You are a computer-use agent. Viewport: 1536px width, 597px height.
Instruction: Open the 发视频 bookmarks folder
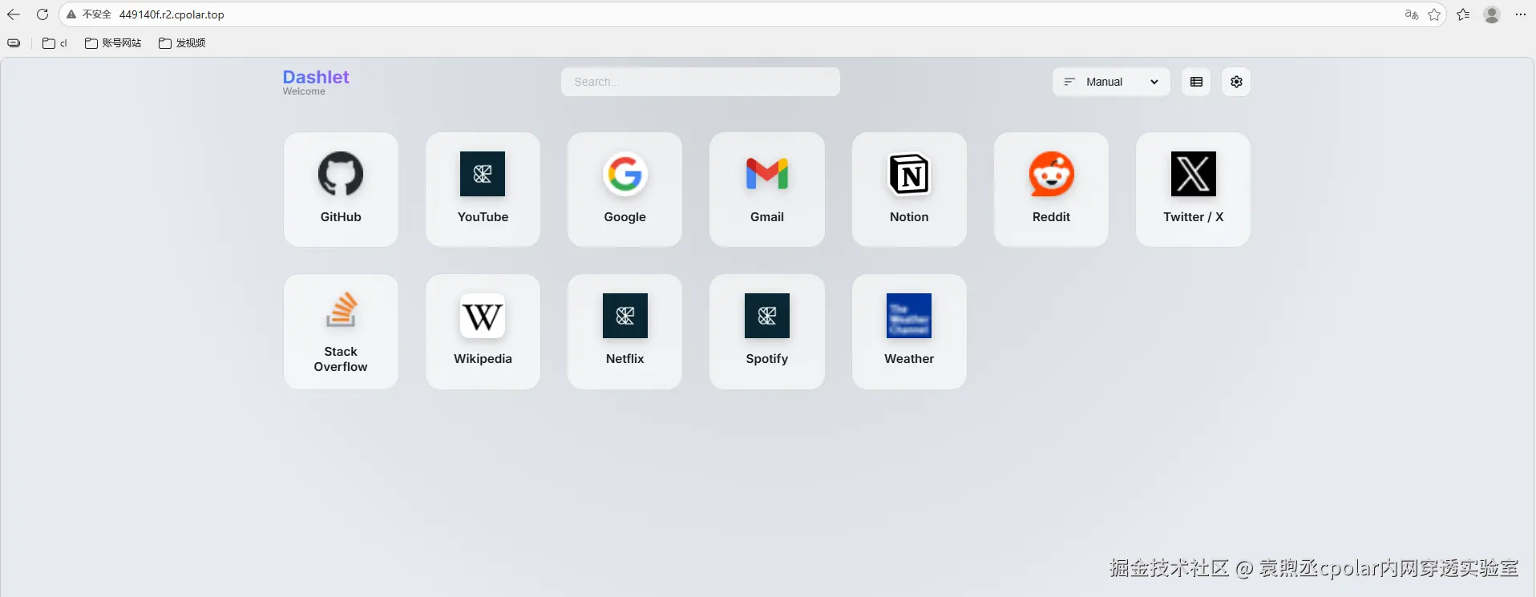[182, 43]
